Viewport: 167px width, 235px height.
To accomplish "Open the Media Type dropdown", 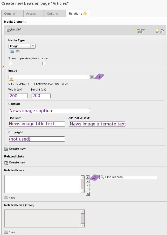I will point(22,46).
